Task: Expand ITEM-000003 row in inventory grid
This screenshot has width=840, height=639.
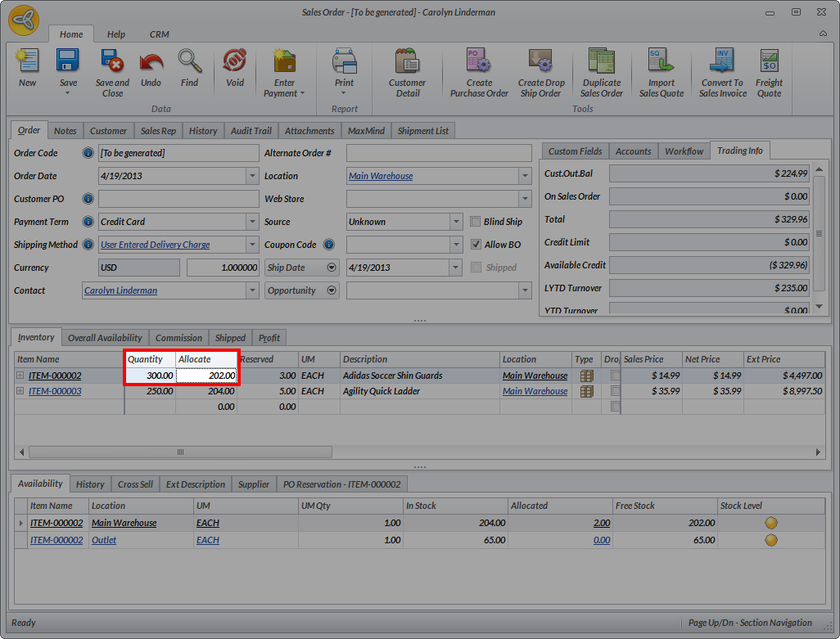Action: [x=20, y=391]
